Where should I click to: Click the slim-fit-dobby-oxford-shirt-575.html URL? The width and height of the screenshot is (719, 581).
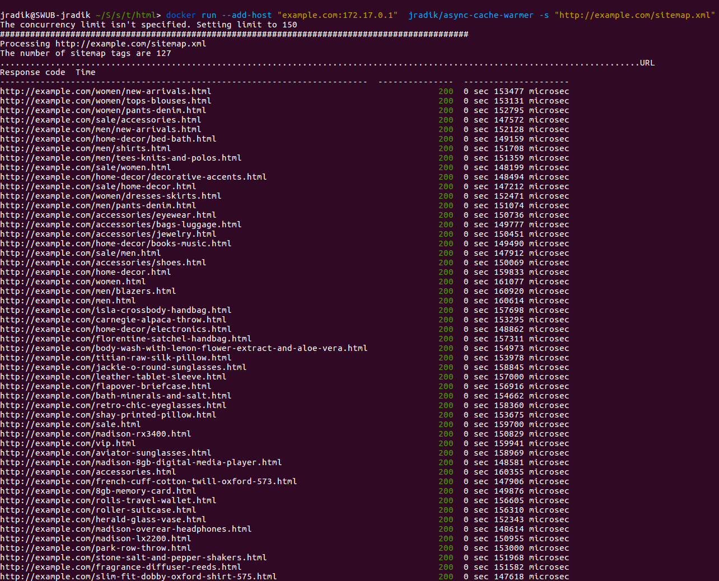point(138,577)
